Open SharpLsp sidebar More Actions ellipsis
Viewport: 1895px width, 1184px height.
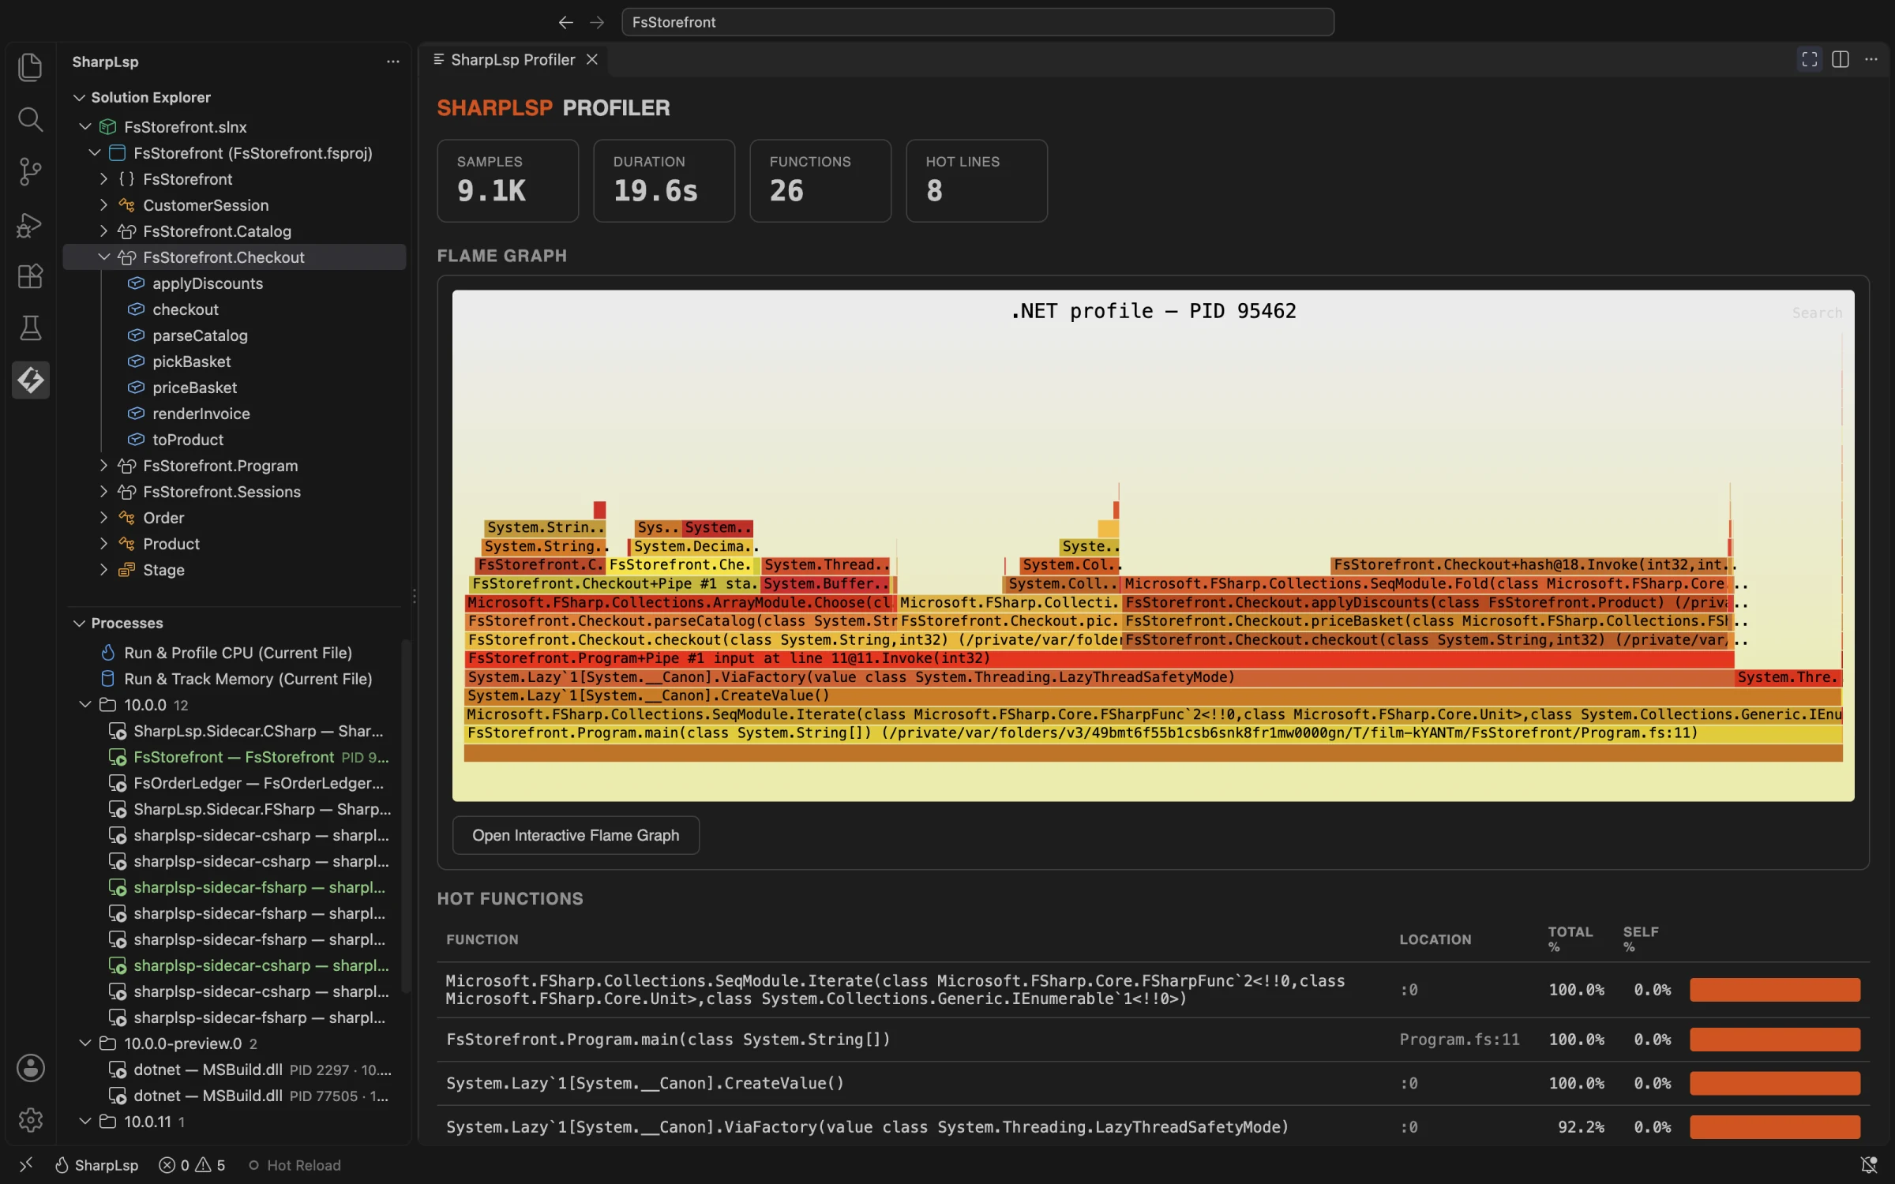392,62
